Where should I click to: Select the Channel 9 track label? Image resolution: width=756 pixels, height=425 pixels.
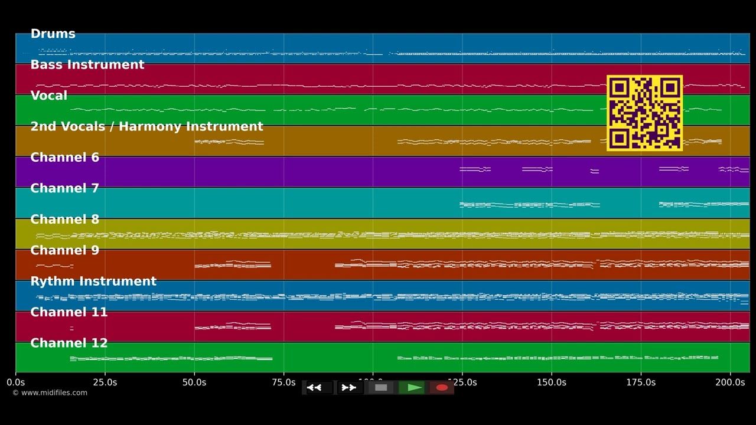point(64,250)
